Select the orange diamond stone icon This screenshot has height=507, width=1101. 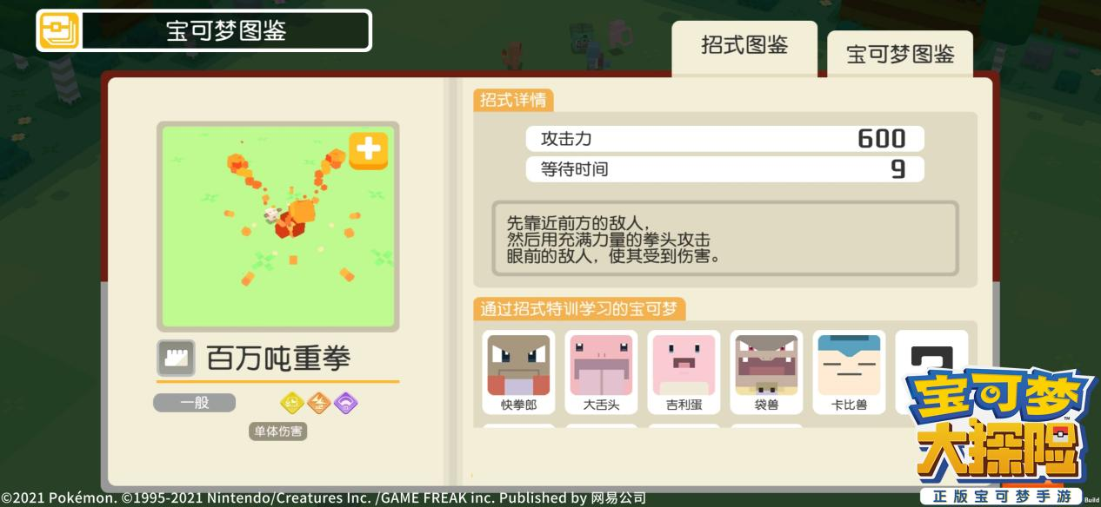click(319, 403)
